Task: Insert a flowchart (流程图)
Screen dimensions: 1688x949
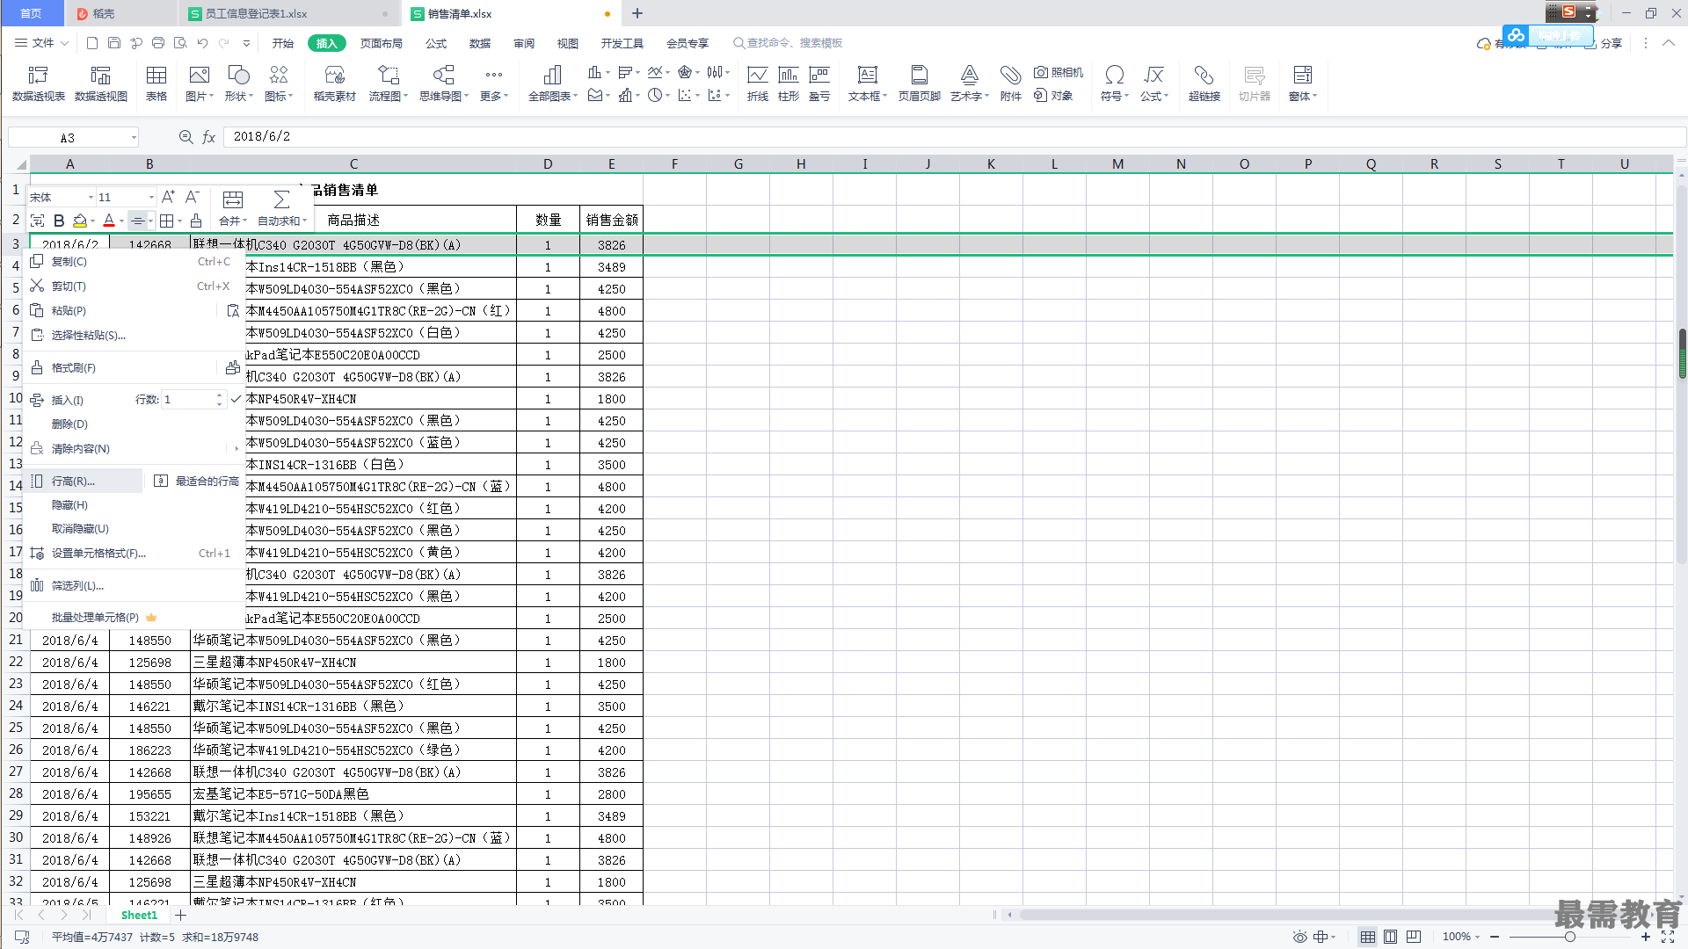Action: [x=389, y=83]
